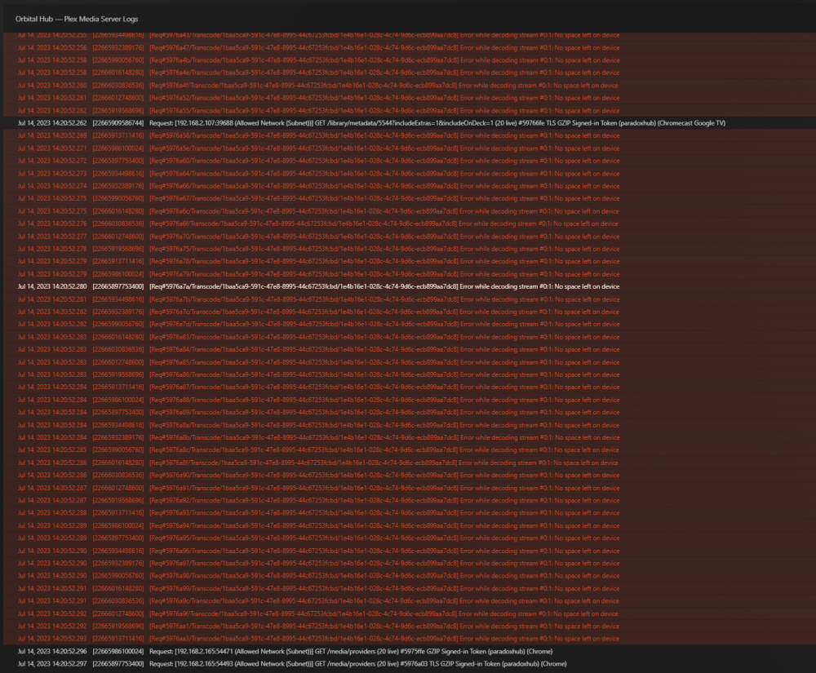Select log row with Req#5976a5e
816x673 pixels.
[408, 148]
